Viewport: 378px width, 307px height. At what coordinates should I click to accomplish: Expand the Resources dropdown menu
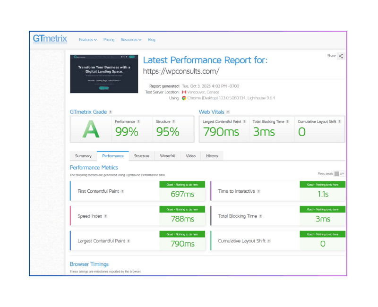[x=131, y=40]
